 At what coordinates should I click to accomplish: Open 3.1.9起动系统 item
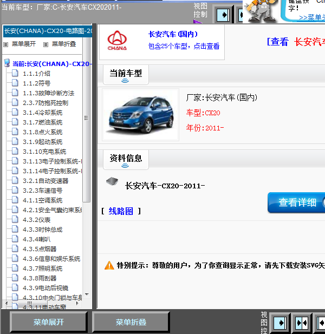click(42, 142)
